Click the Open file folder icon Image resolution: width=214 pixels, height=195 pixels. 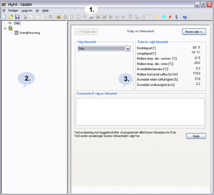point(11,17)
